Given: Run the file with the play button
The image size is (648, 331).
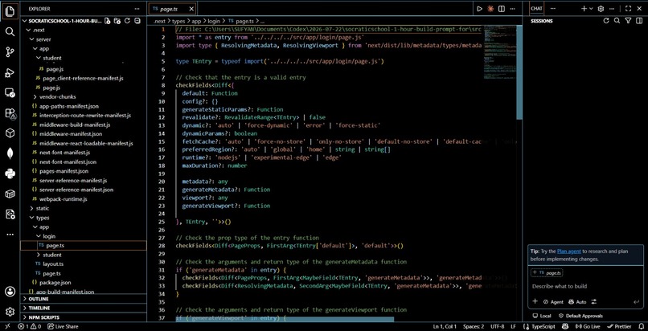Looking at the screenshot, I should point(479,8).
